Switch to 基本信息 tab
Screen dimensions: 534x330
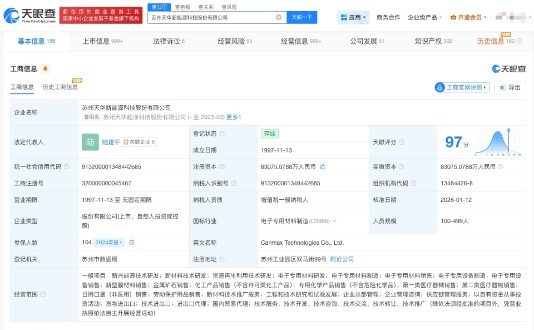tap(37, 41)
